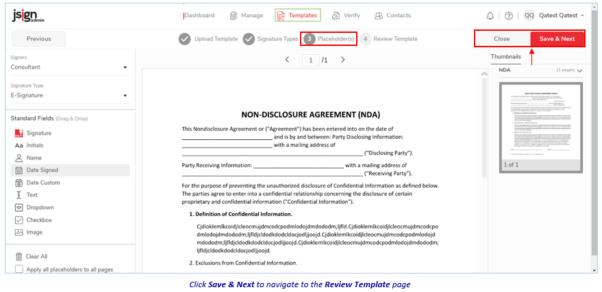Click the Verify icon
The image size is (602, 292).
pyautogui.click(x=336, y=16)
